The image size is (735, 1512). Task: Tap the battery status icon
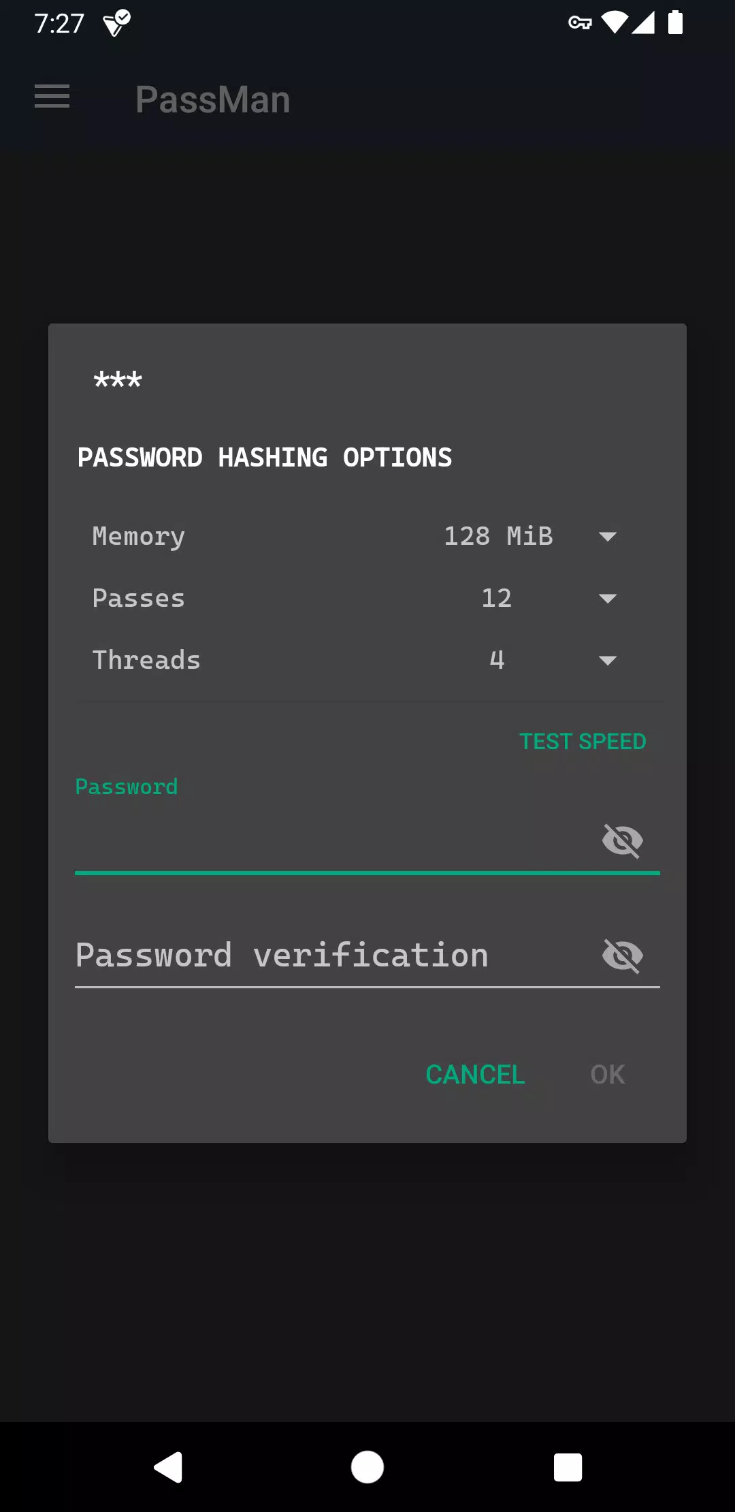675,22
